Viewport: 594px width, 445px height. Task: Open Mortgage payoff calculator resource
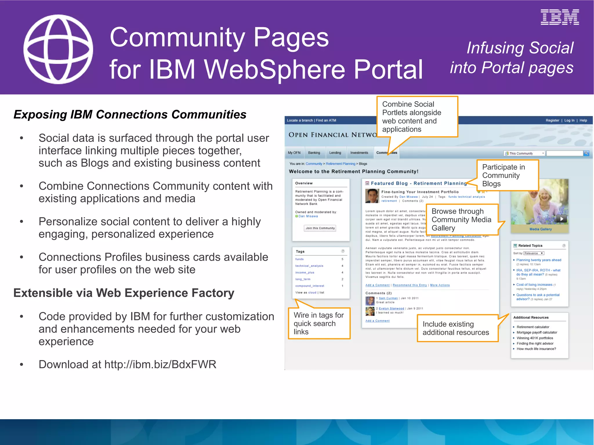pos(537,333)
